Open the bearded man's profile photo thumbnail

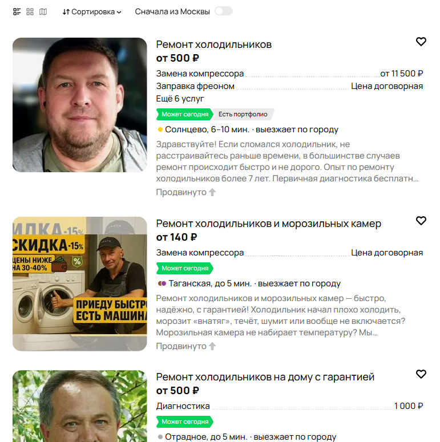click(x=80, y=105)
